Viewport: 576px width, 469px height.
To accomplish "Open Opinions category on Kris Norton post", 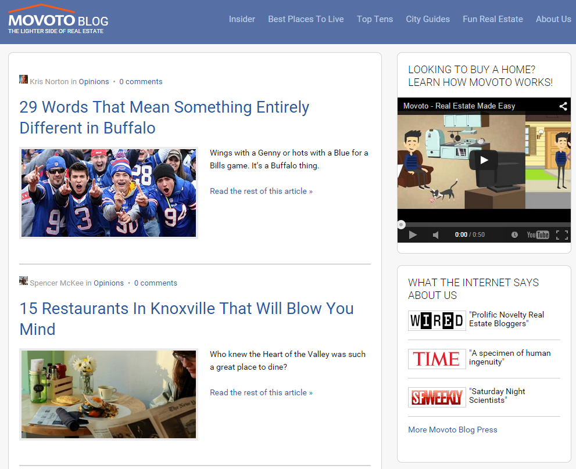I will (94, 81).
